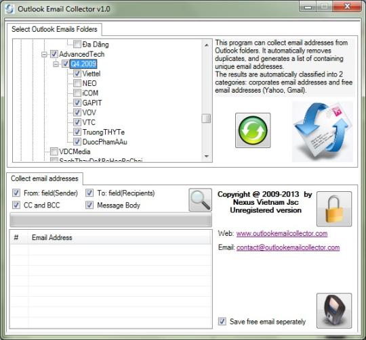The width and height of the screenshot is (366, 340).
Task: Click the # column header
Action: [20, 238]
